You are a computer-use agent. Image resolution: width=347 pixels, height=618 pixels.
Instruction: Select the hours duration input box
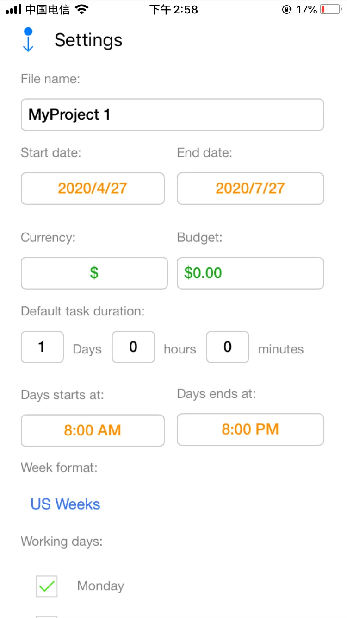133,347
